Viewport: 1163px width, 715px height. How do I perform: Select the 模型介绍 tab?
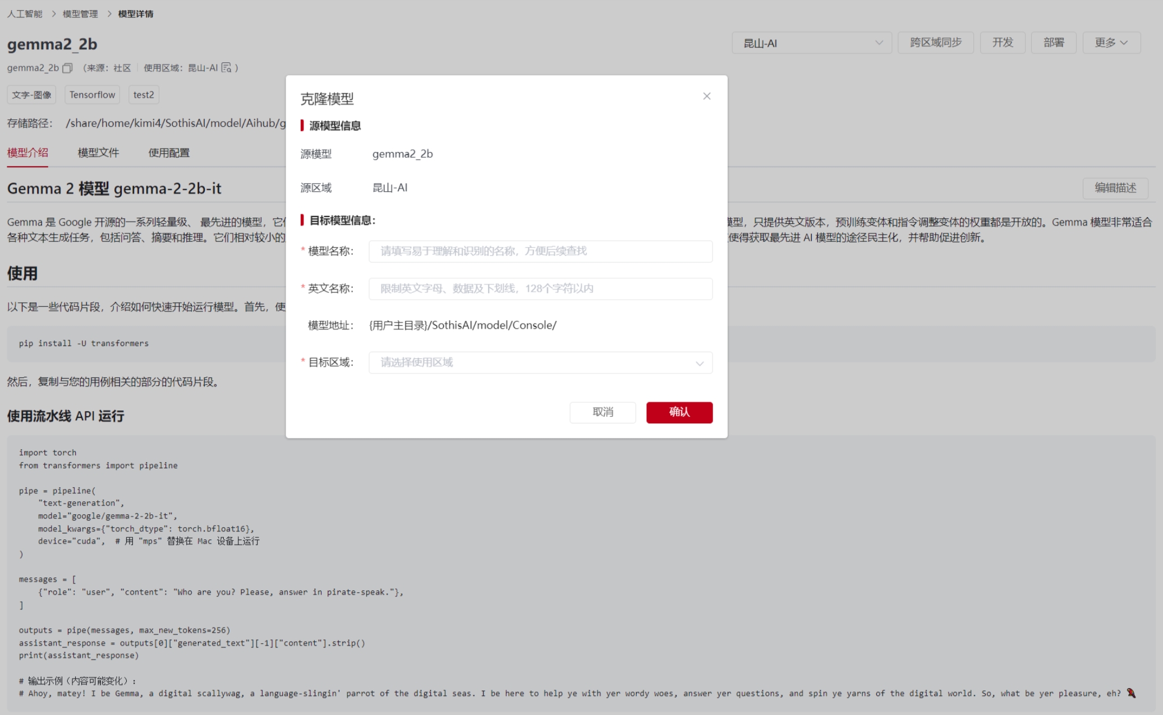[27, 153]
